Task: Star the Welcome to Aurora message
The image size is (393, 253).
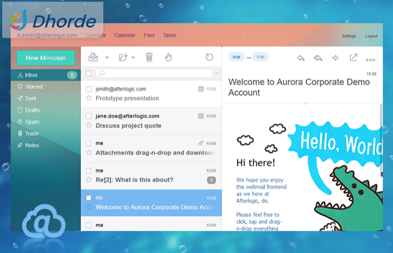Action: point(89,207)
